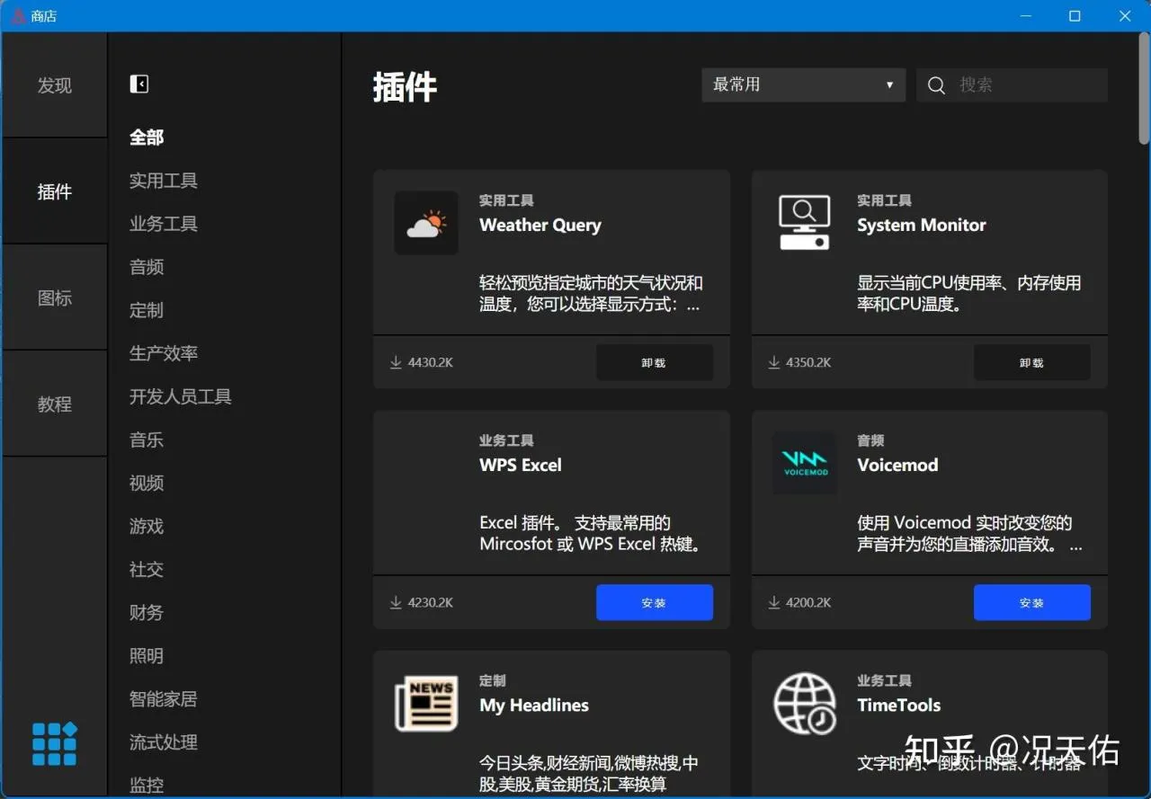Uninstall the Weather Query plugin
The image size is (1151, 799).
click(655, 362)
